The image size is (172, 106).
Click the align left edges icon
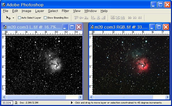93,18
